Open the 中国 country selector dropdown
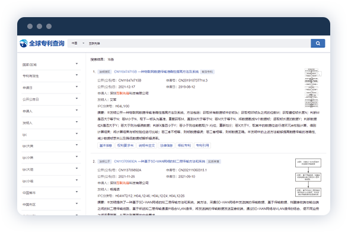Screen dimensions: 348x233 [78, 43]
